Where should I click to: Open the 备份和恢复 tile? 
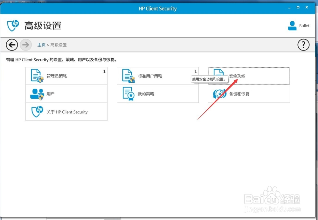tap(249, 94)
